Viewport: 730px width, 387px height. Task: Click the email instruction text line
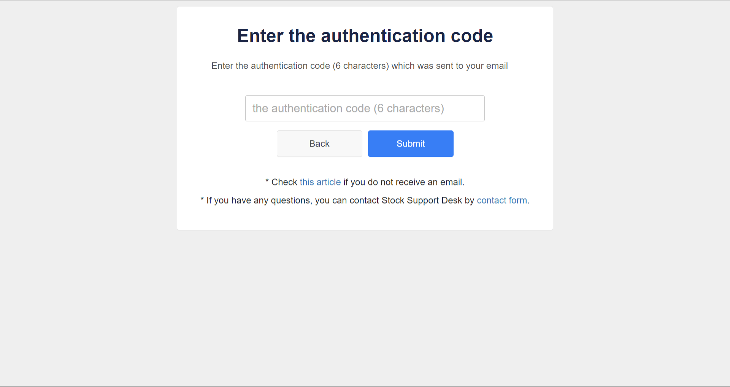pyautogui.click(x=359, y=66)
